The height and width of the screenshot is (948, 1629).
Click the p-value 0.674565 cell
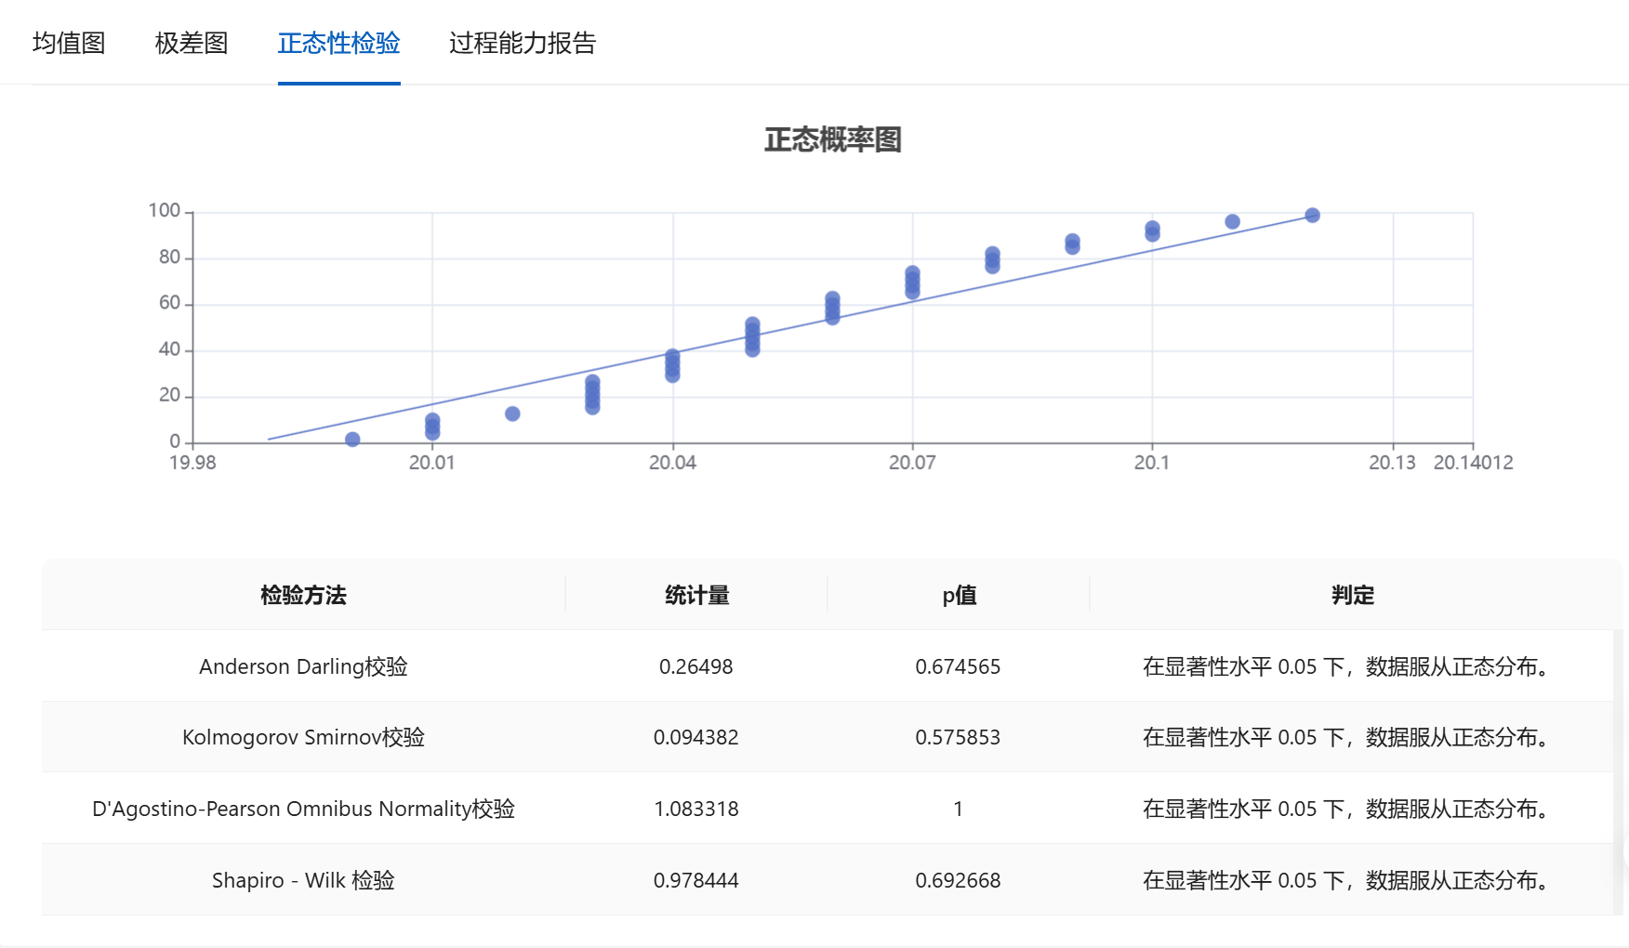tap(958, 666)
